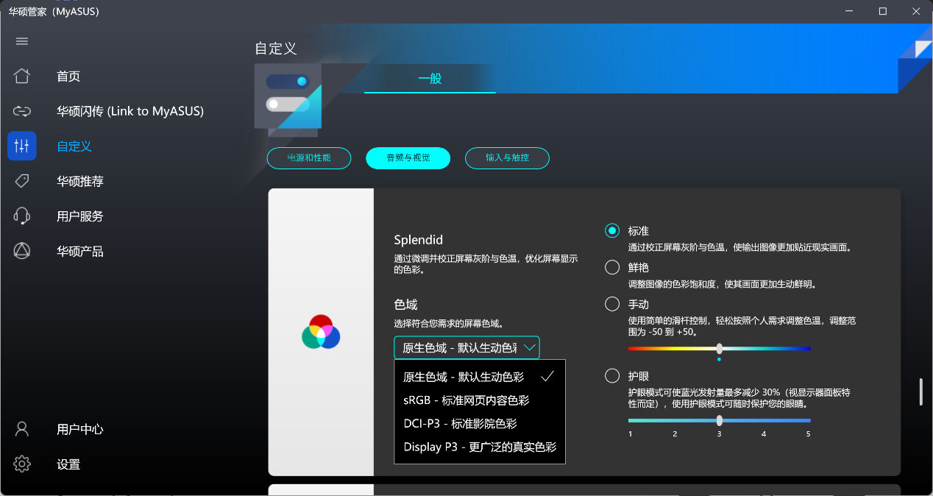Click the 电源和性能 button

(309, 158)
